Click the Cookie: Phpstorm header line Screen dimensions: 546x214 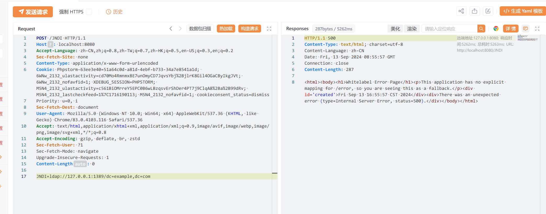(x=118, y=69)
